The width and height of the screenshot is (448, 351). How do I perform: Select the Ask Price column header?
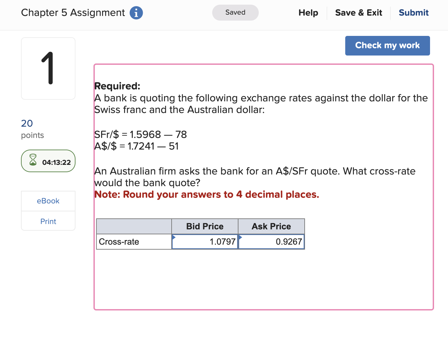[x=271, y=226]
